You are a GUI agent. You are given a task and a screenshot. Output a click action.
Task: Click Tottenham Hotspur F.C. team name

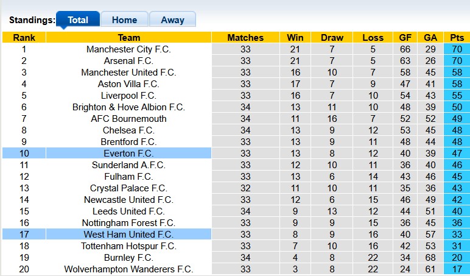click(128, 246)
